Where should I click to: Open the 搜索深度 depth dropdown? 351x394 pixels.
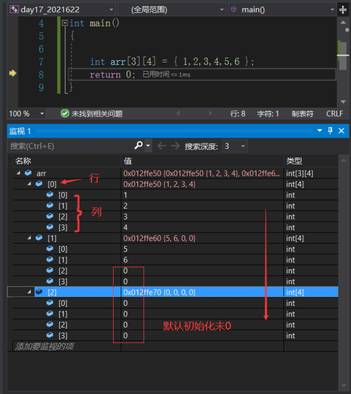point(235,146)
